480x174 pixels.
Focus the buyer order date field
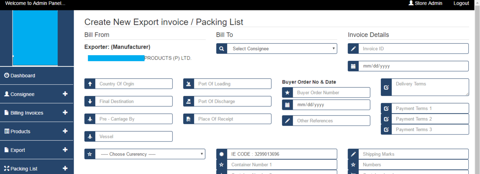(331, 105)
